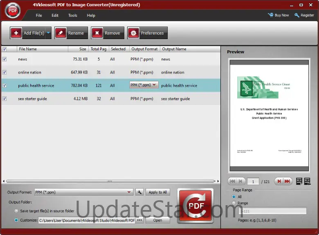This screenshot has height=235, width=319.
Task: Go to first preview page
Action: coord(232,181)
